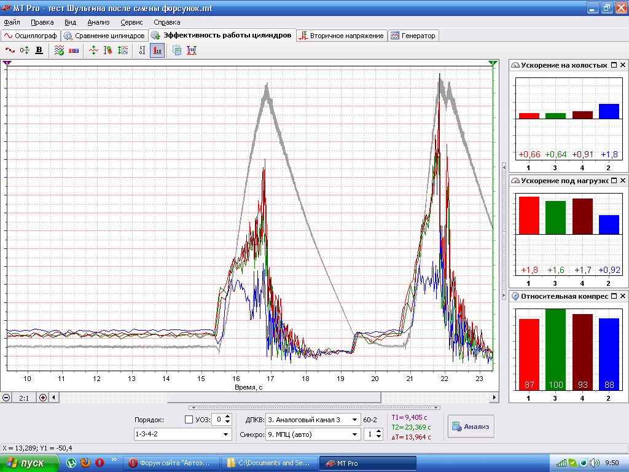Toggle the bold B toolbar icon
Viewport: 629px width, 472px height.
pyautogui.click(x=39, y=50)
